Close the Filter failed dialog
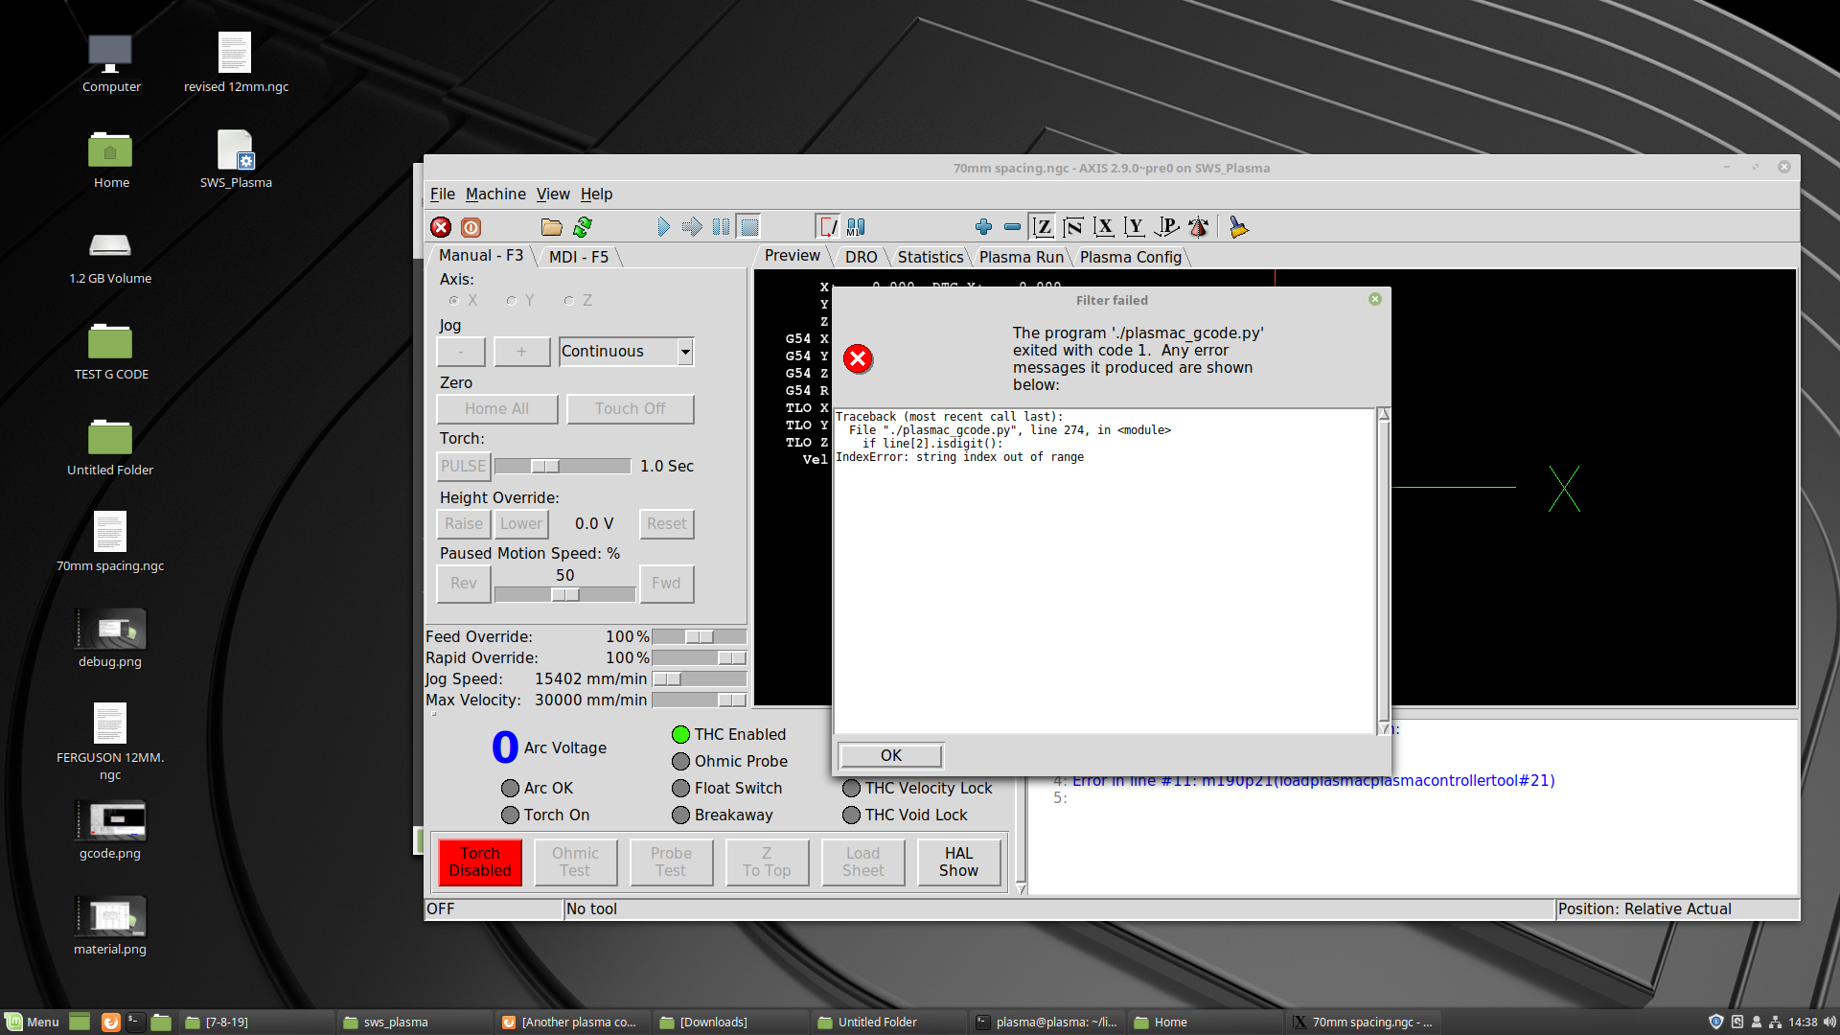The height and width of the screenshot is (1035, 1840). coord(1375,300)
